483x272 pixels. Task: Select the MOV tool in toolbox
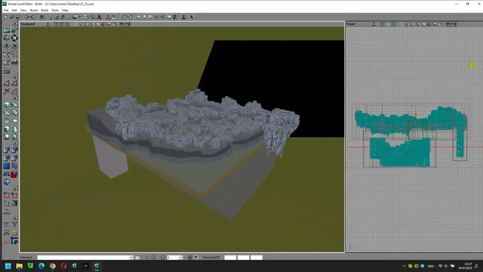6,71
